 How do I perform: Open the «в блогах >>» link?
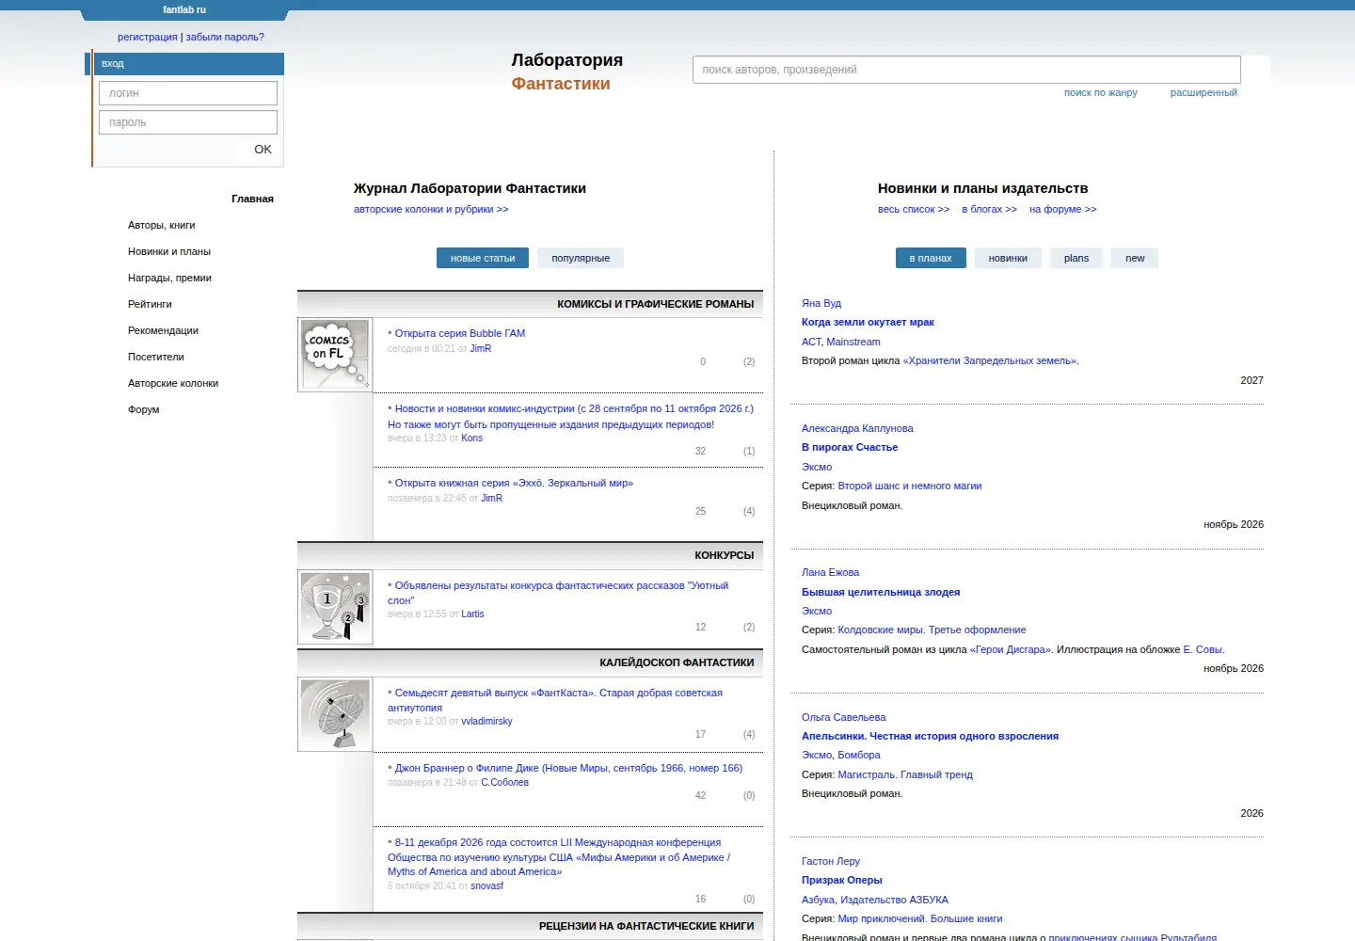coord(989,209)
